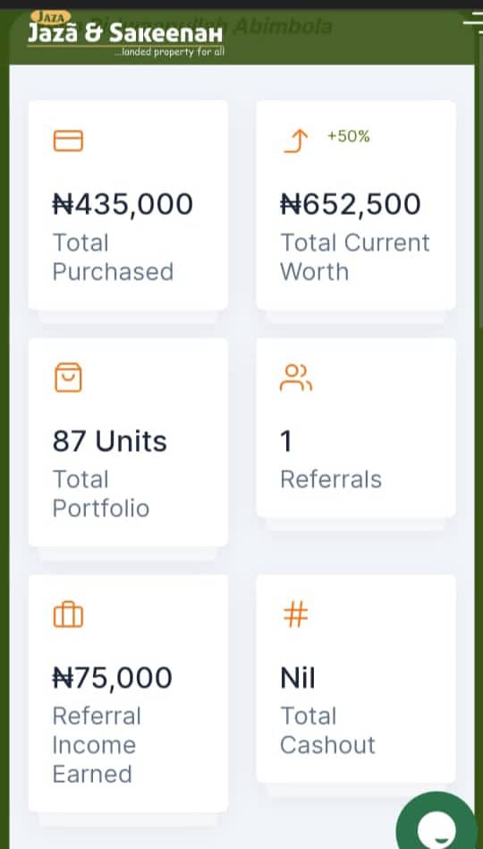Image resolution: width=483 pixels, height=849 pixels.
Task: Click the shopping bag portfolio icon
Action: [68, 378]
